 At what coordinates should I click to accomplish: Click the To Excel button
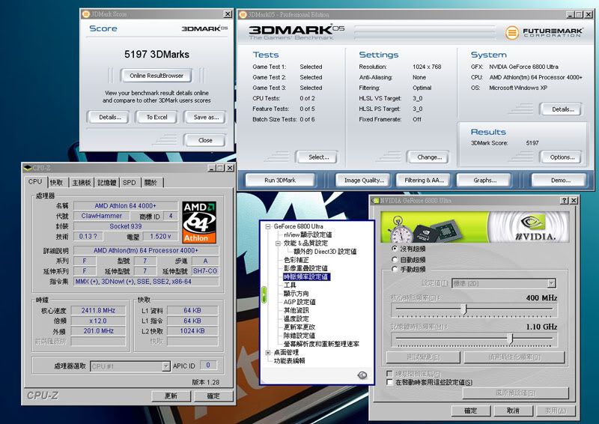click(156, 118)
